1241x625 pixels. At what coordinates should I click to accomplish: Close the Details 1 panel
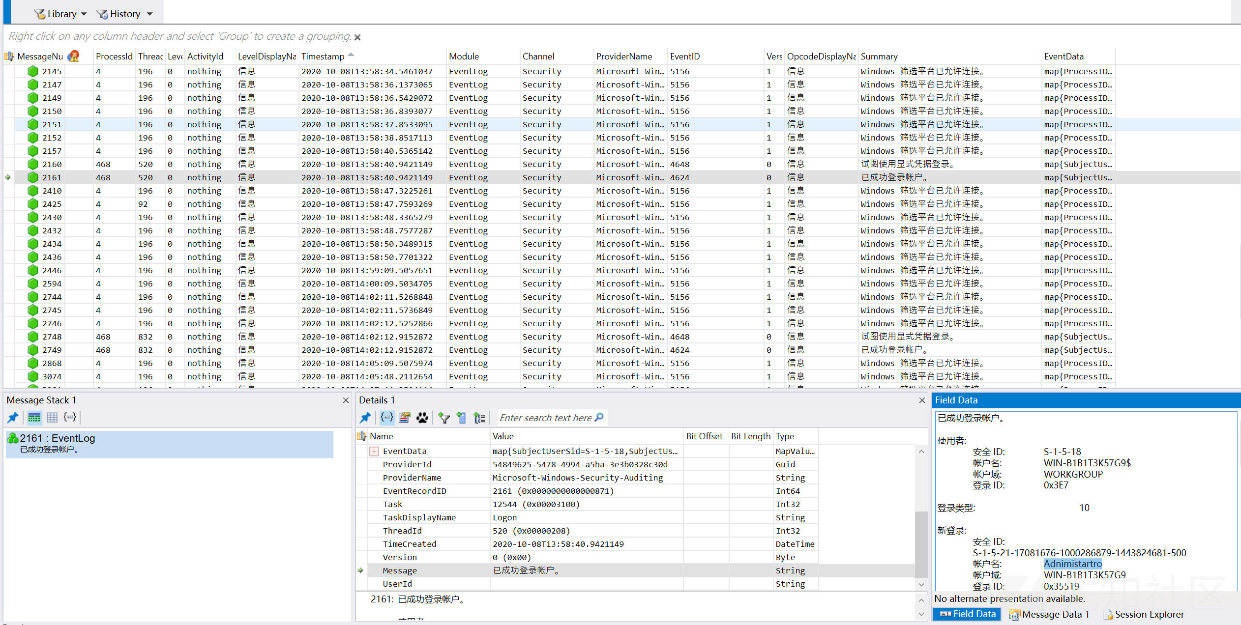click(x=922, y=400)
